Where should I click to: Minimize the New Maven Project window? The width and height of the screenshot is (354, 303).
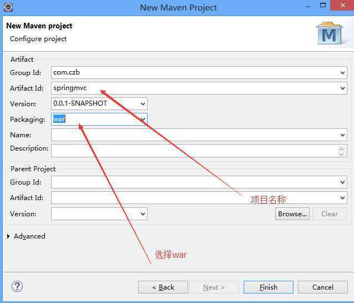tap(307, 6)
